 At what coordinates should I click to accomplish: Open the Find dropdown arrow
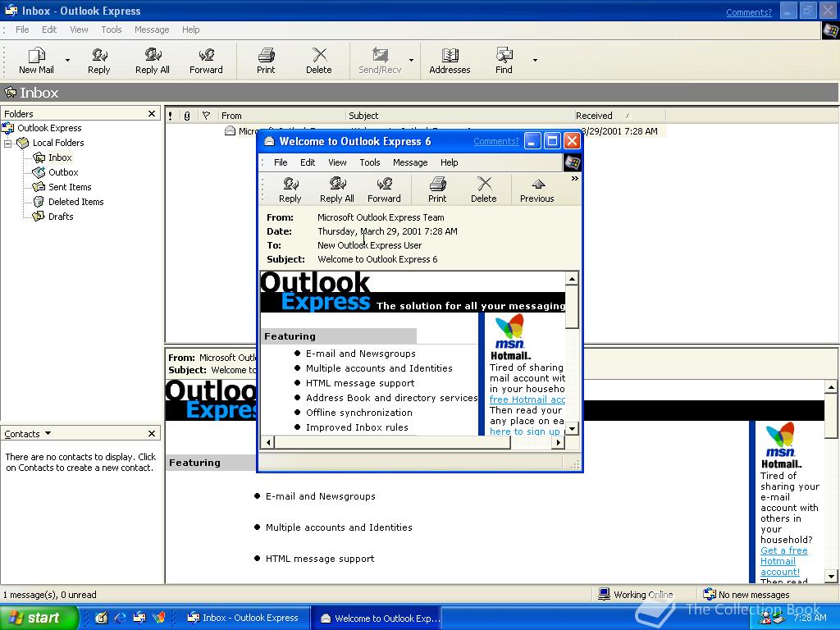[535, 61]
